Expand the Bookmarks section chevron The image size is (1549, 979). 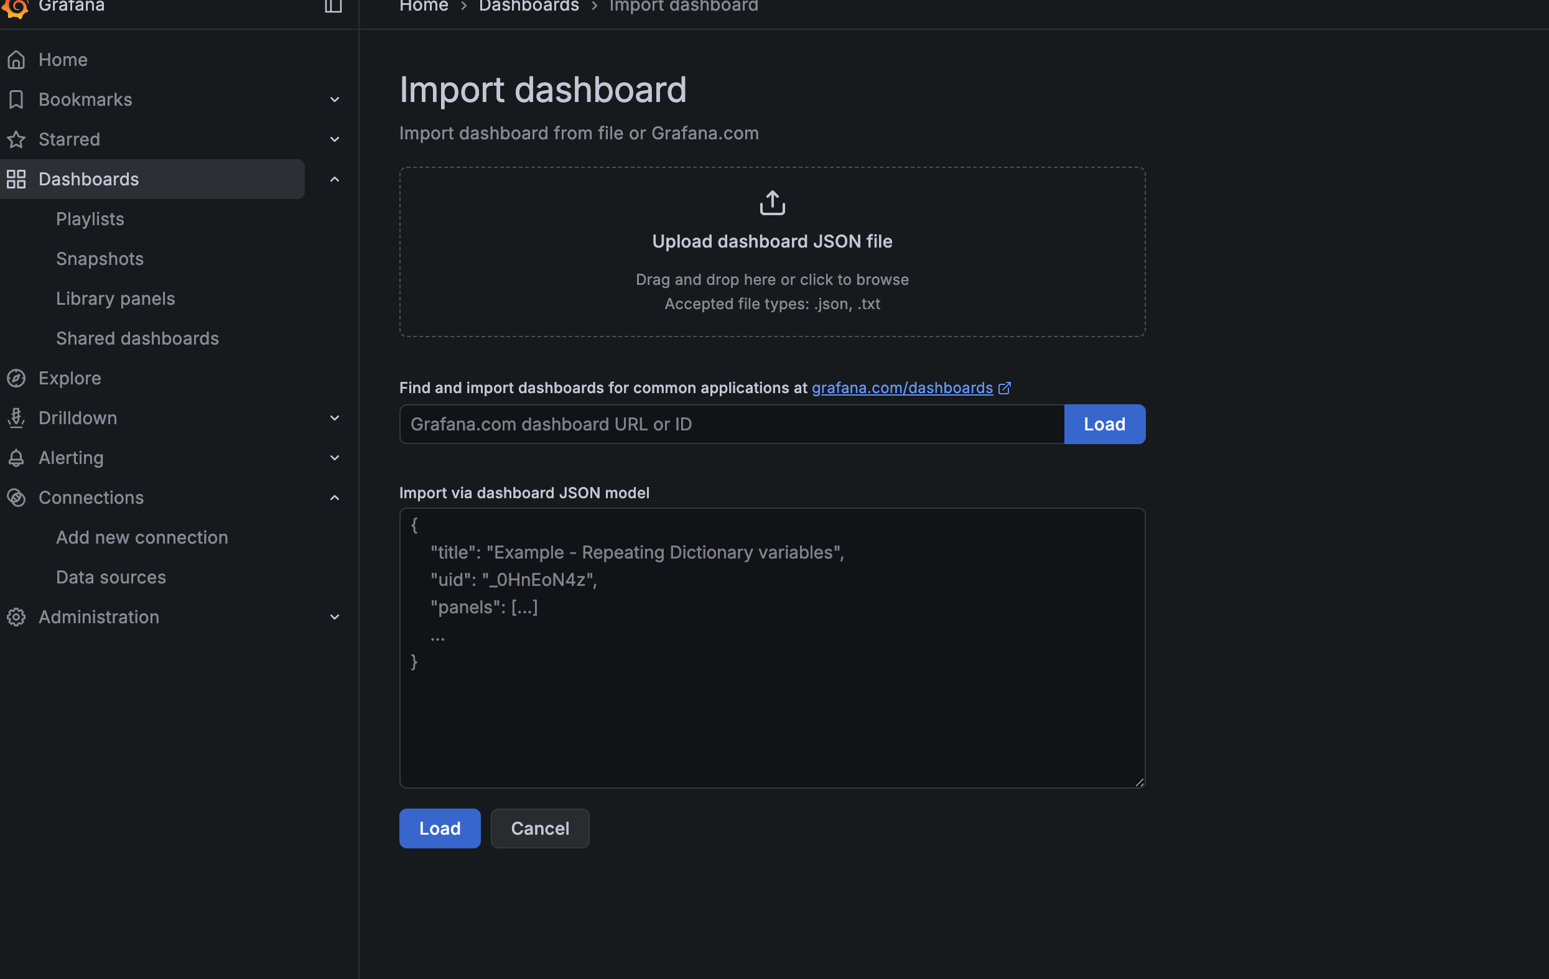(x=335, y=100)
